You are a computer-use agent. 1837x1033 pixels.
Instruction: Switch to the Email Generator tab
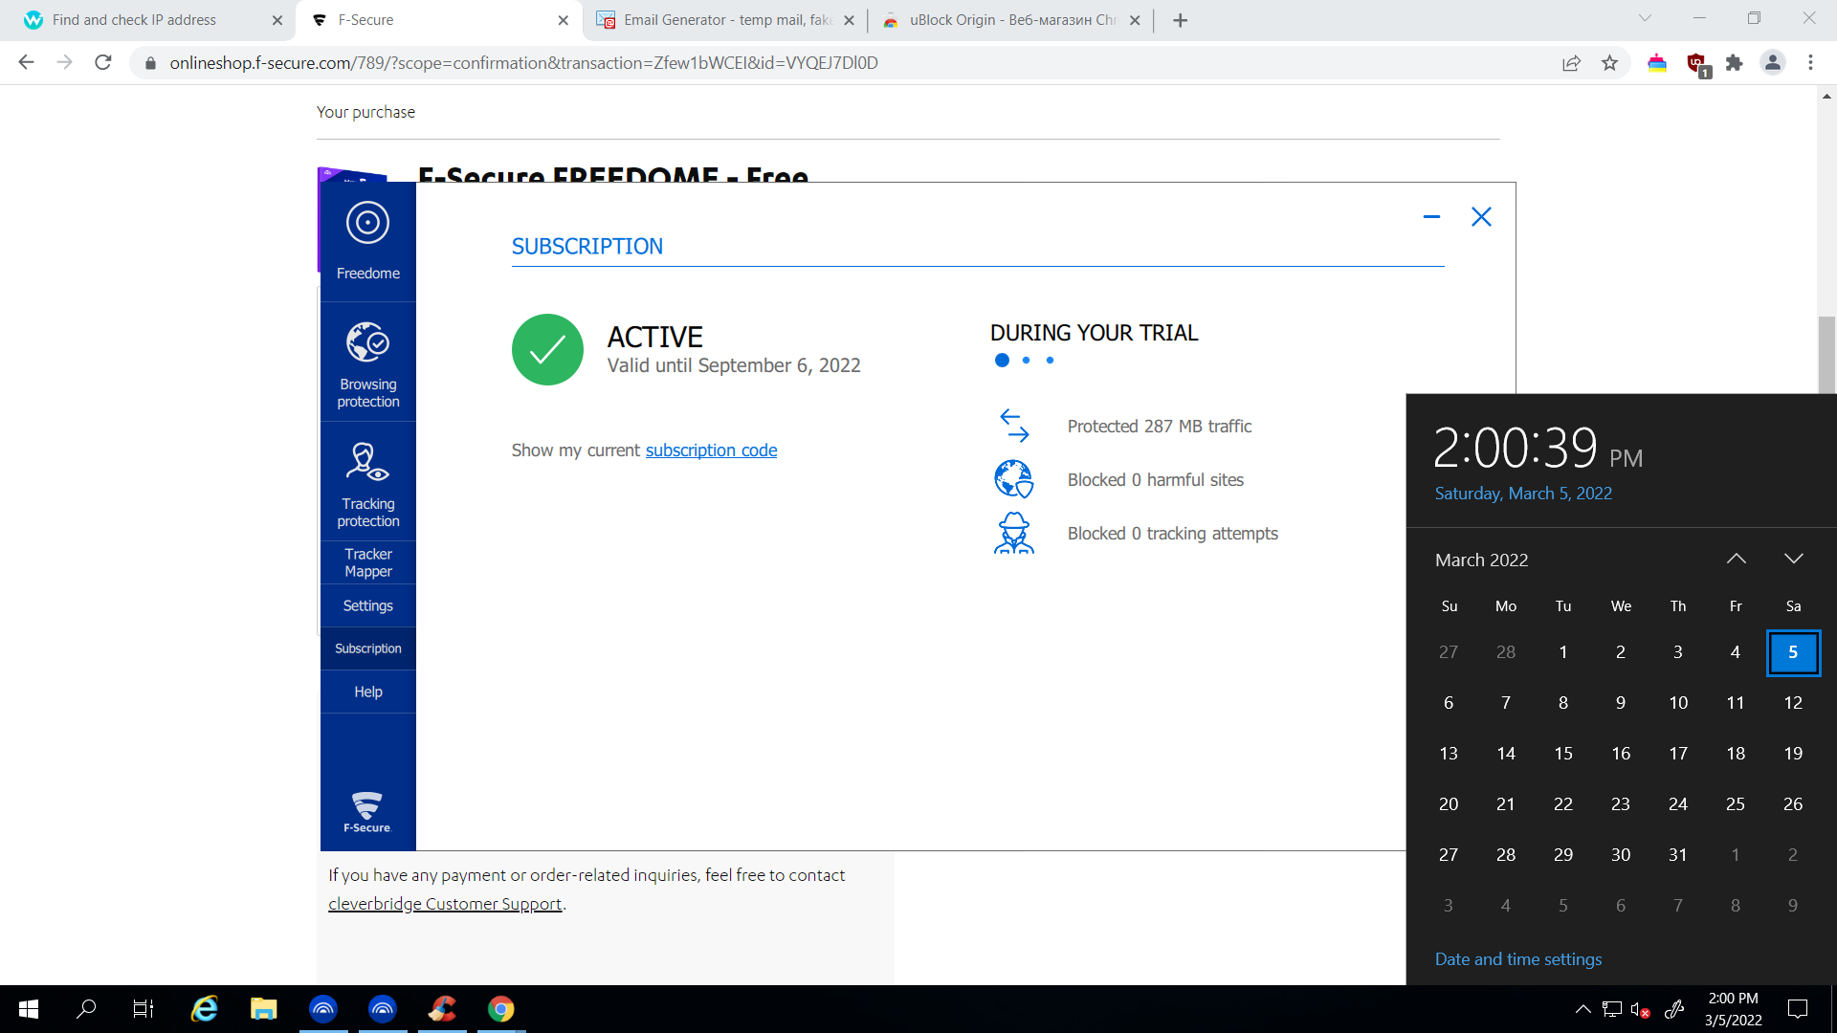[727, 20]
